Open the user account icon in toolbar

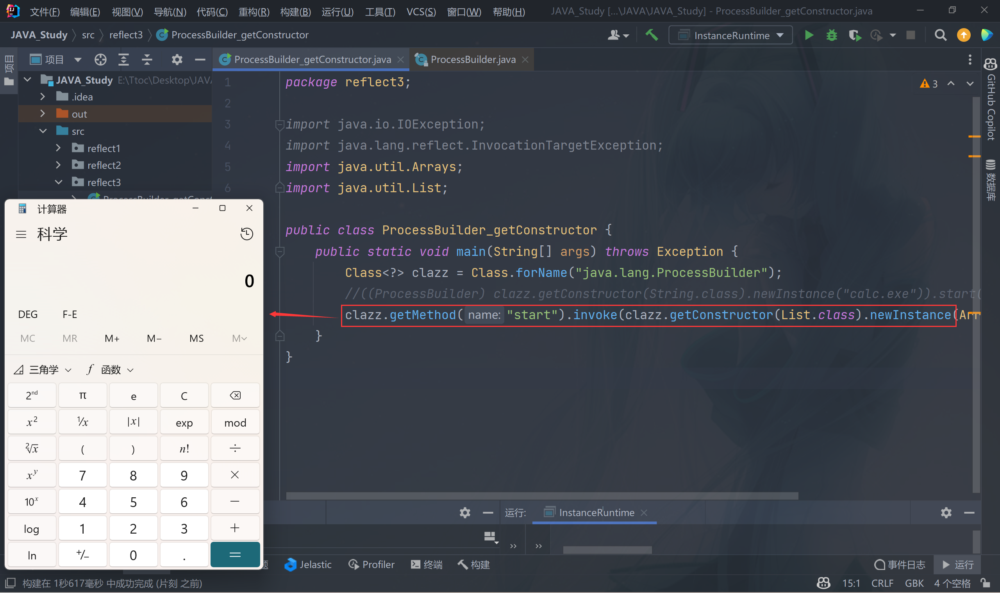coord(618,35)
